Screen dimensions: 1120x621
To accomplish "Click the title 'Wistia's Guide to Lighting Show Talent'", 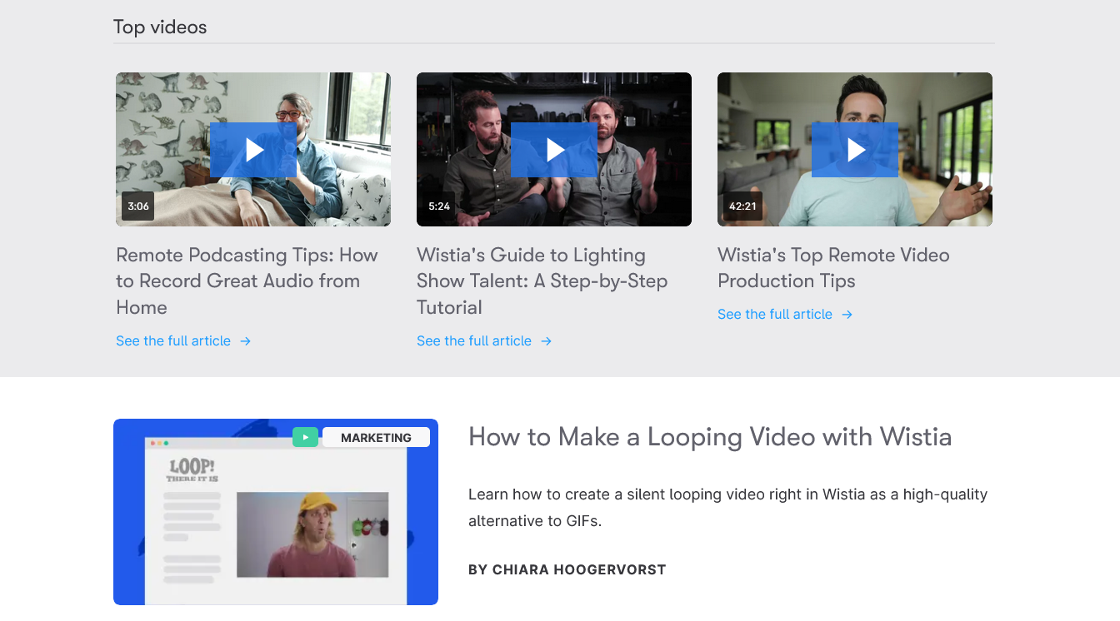I will click(x=542, y=281).
